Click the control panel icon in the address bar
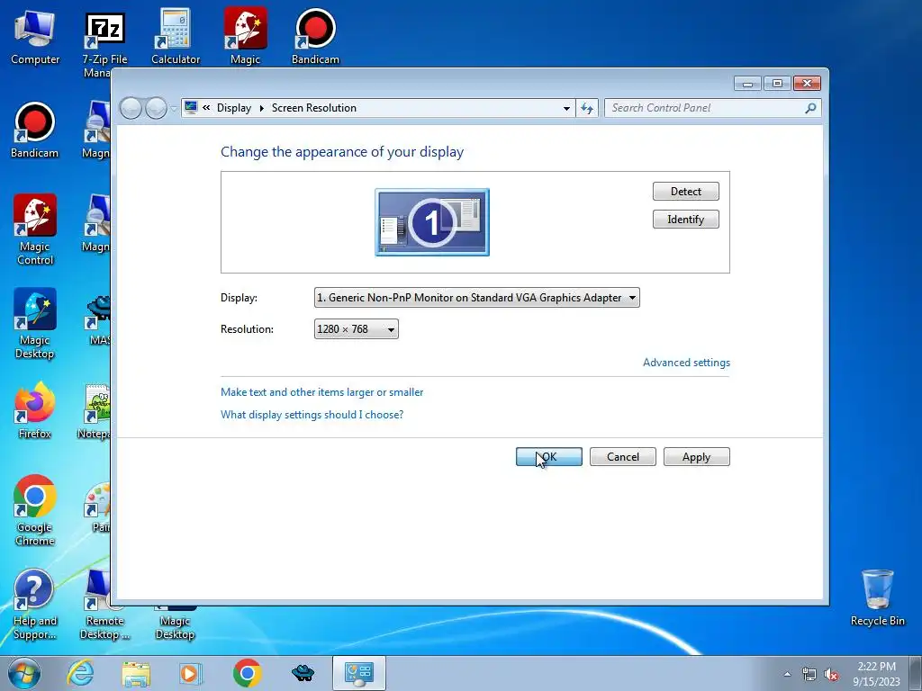The width and height of the screenshot is (922, 691). [x=191, y=108]
